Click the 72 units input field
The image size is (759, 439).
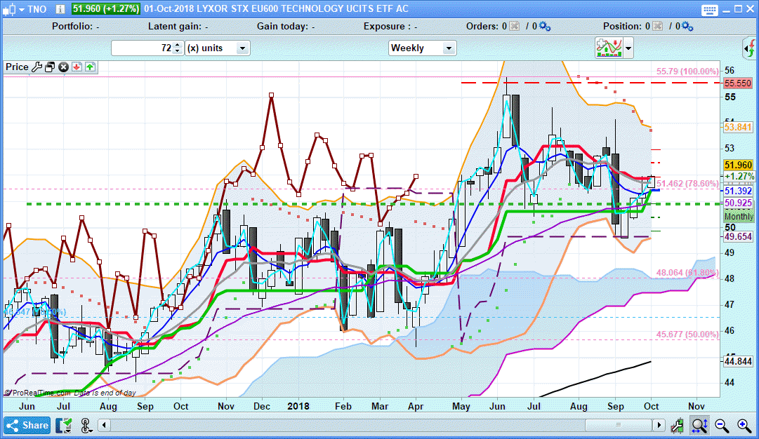click(143, 48)
